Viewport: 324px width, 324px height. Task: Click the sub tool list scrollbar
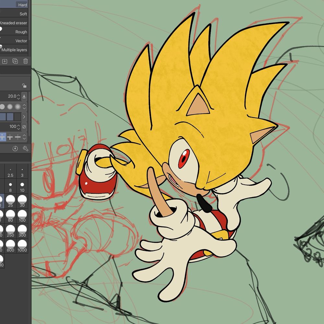pos(29,20)
